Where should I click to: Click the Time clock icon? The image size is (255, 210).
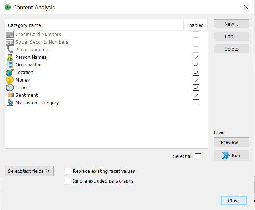[10, 88]
